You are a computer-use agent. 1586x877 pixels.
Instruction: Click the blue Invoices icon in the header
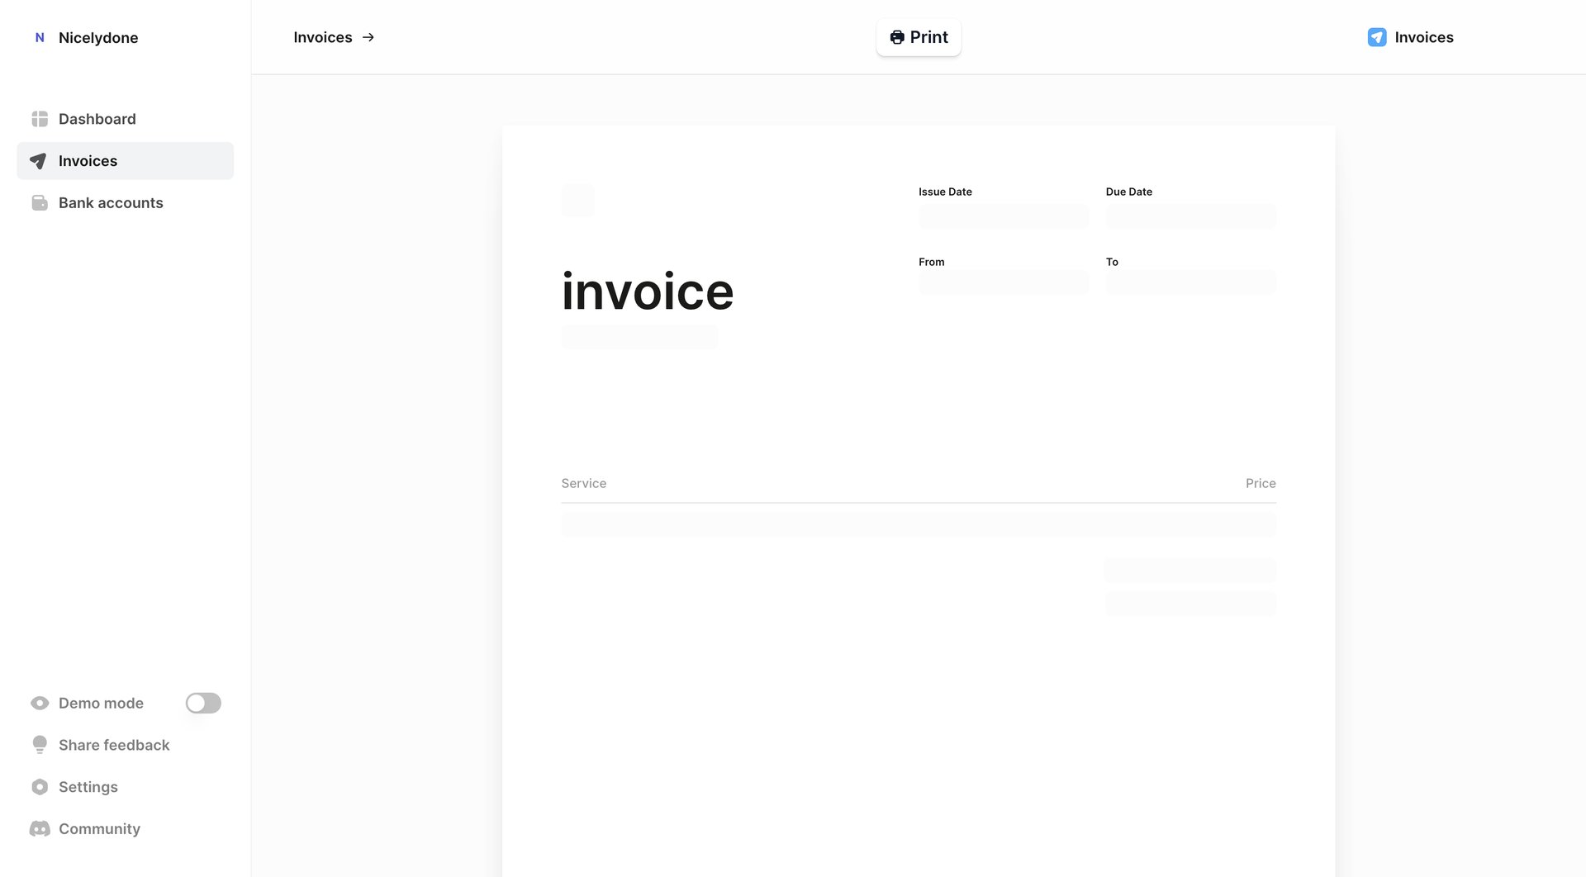[x=1376, y=37]
